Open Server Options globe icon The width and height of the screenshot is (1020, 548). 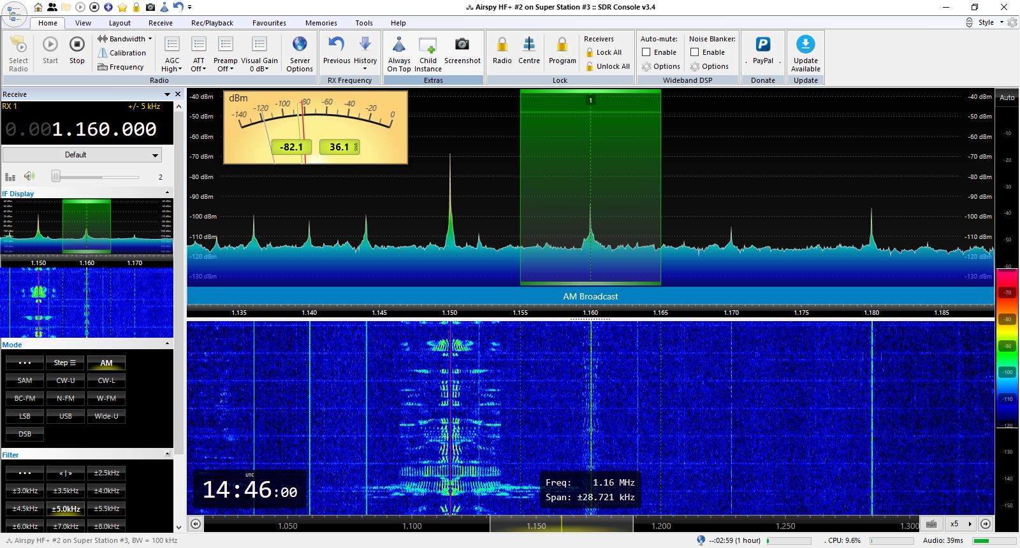tap(300, 45)
